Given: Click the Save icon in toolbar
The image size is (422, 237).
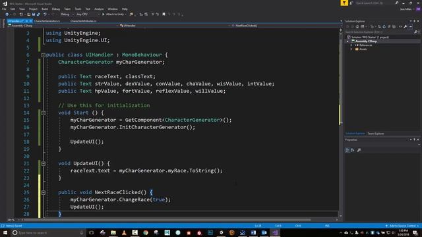Looking at the screenshot, I should coord(34,14).
